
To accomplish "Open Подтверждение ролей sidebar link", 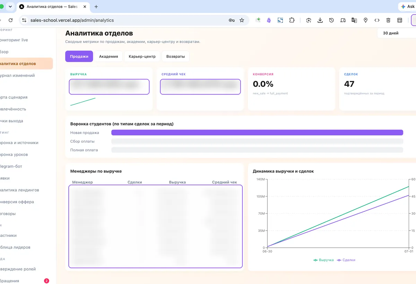I will click(x=18, y=269).
